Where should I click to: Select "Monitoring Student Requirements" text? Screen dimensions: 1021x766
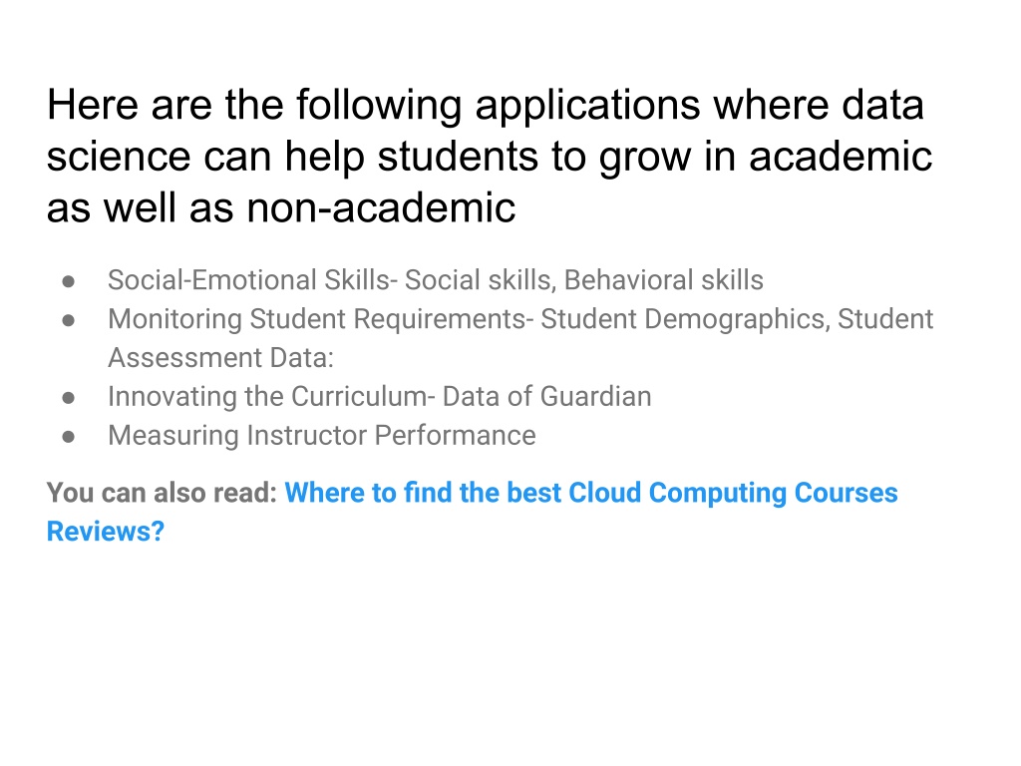[x=317, y=319]
